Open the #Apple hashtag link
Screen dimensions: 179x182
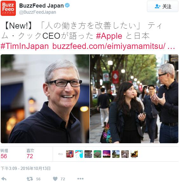coord(109,36)
